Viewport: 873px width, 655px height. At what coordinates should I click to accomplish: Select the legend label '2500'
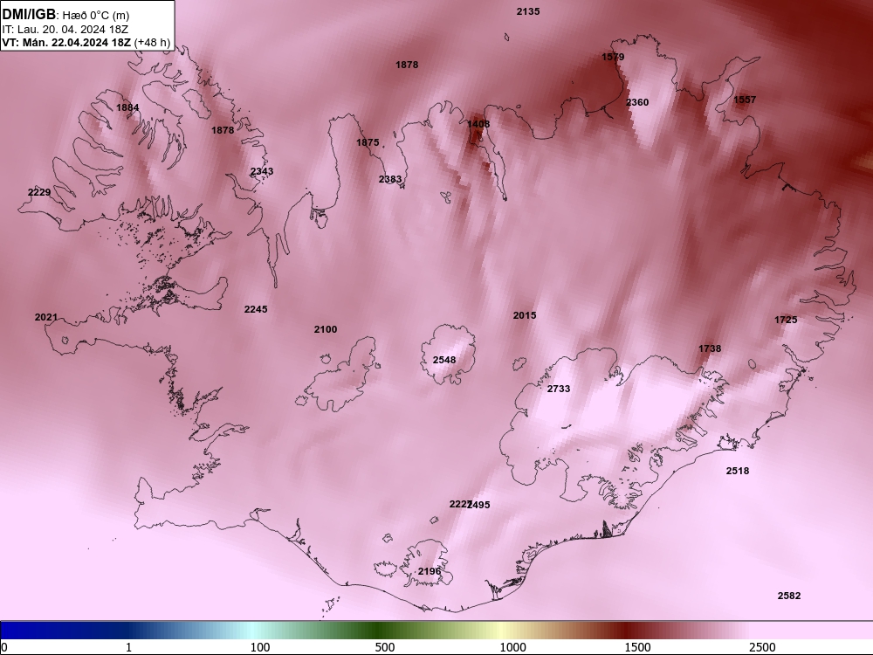click(762, 647)
